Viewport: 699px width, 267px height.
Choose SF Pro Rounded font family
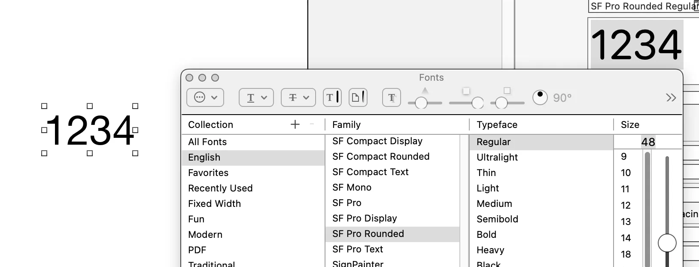click(x=393, y=234)
